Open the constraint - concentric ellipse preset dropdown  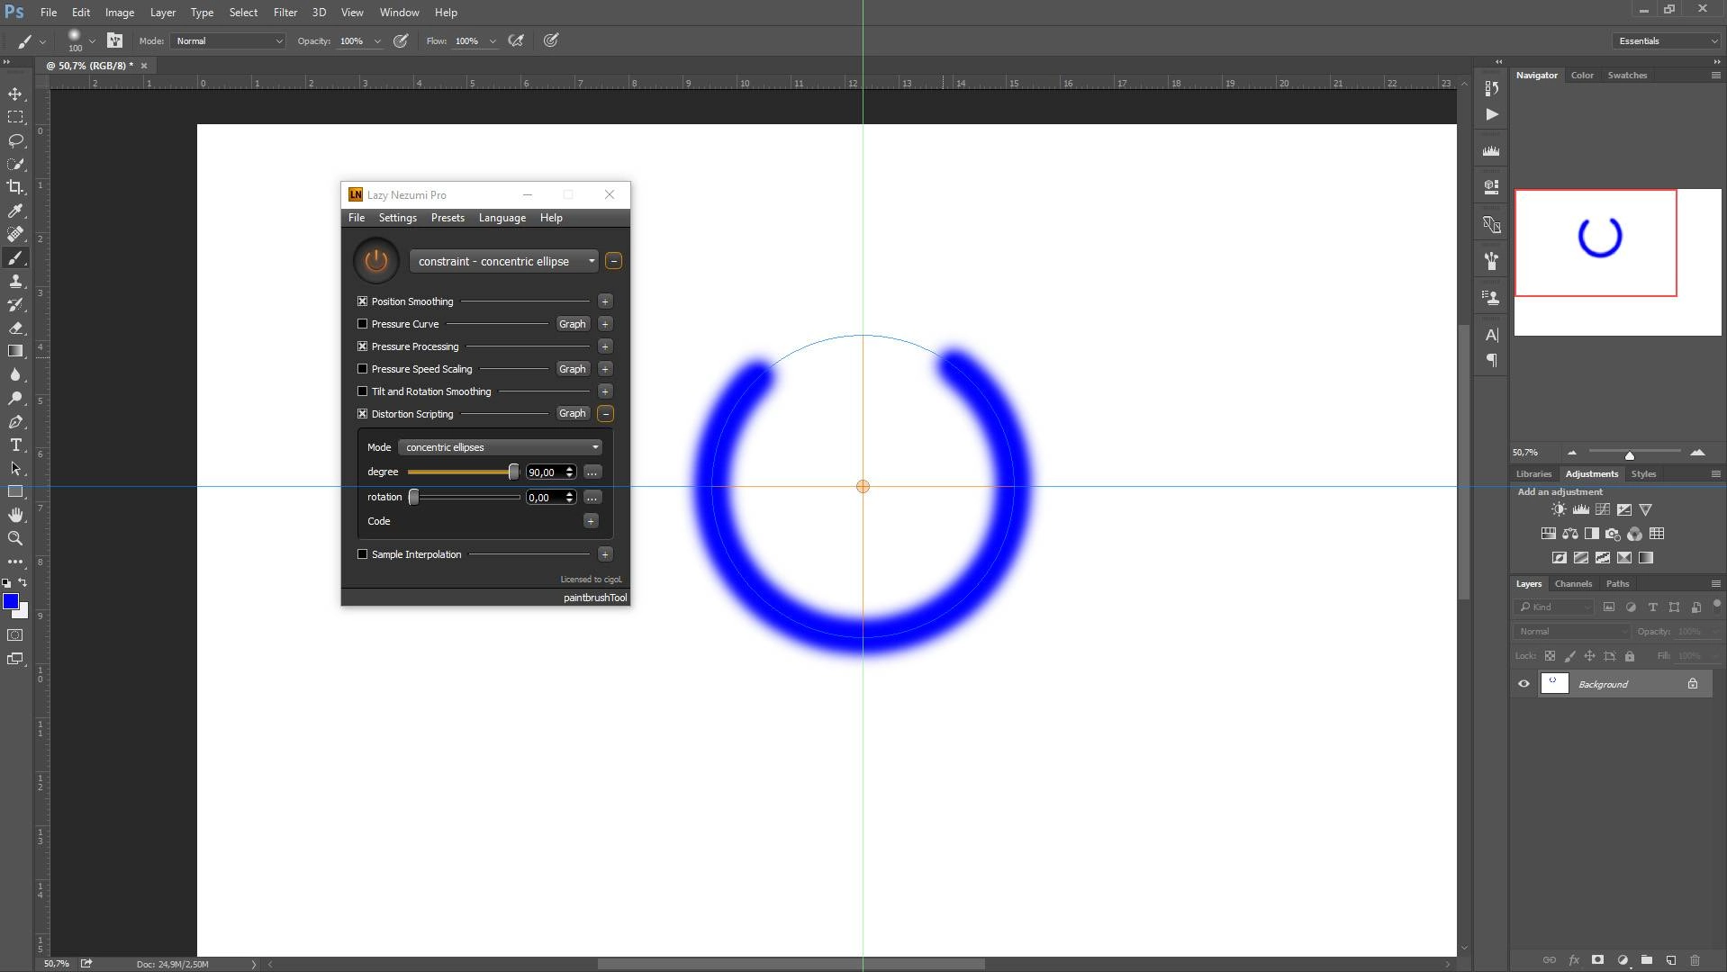pos(503,261)
